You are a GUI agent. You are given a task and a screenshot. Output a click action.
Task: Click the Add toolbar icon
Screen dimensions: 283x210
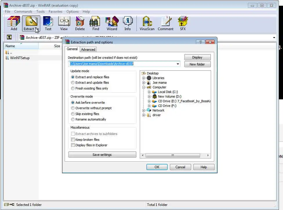click(14, 23)
